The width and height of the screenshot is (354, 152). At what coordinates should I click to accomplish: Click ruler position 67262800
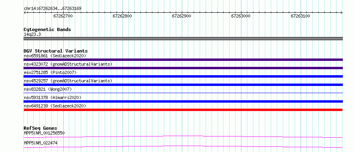123,16
